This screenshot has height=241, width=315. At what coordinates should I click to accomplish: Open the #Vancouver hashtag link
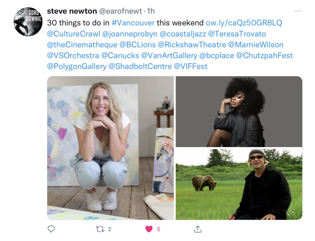[133, 23]
